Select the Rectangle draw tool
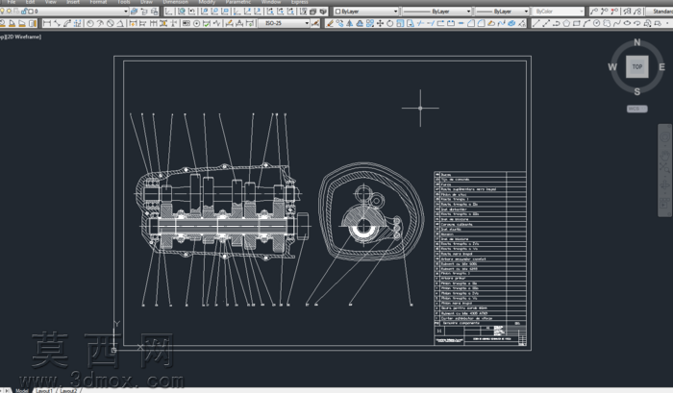 [x=577, y=23]
